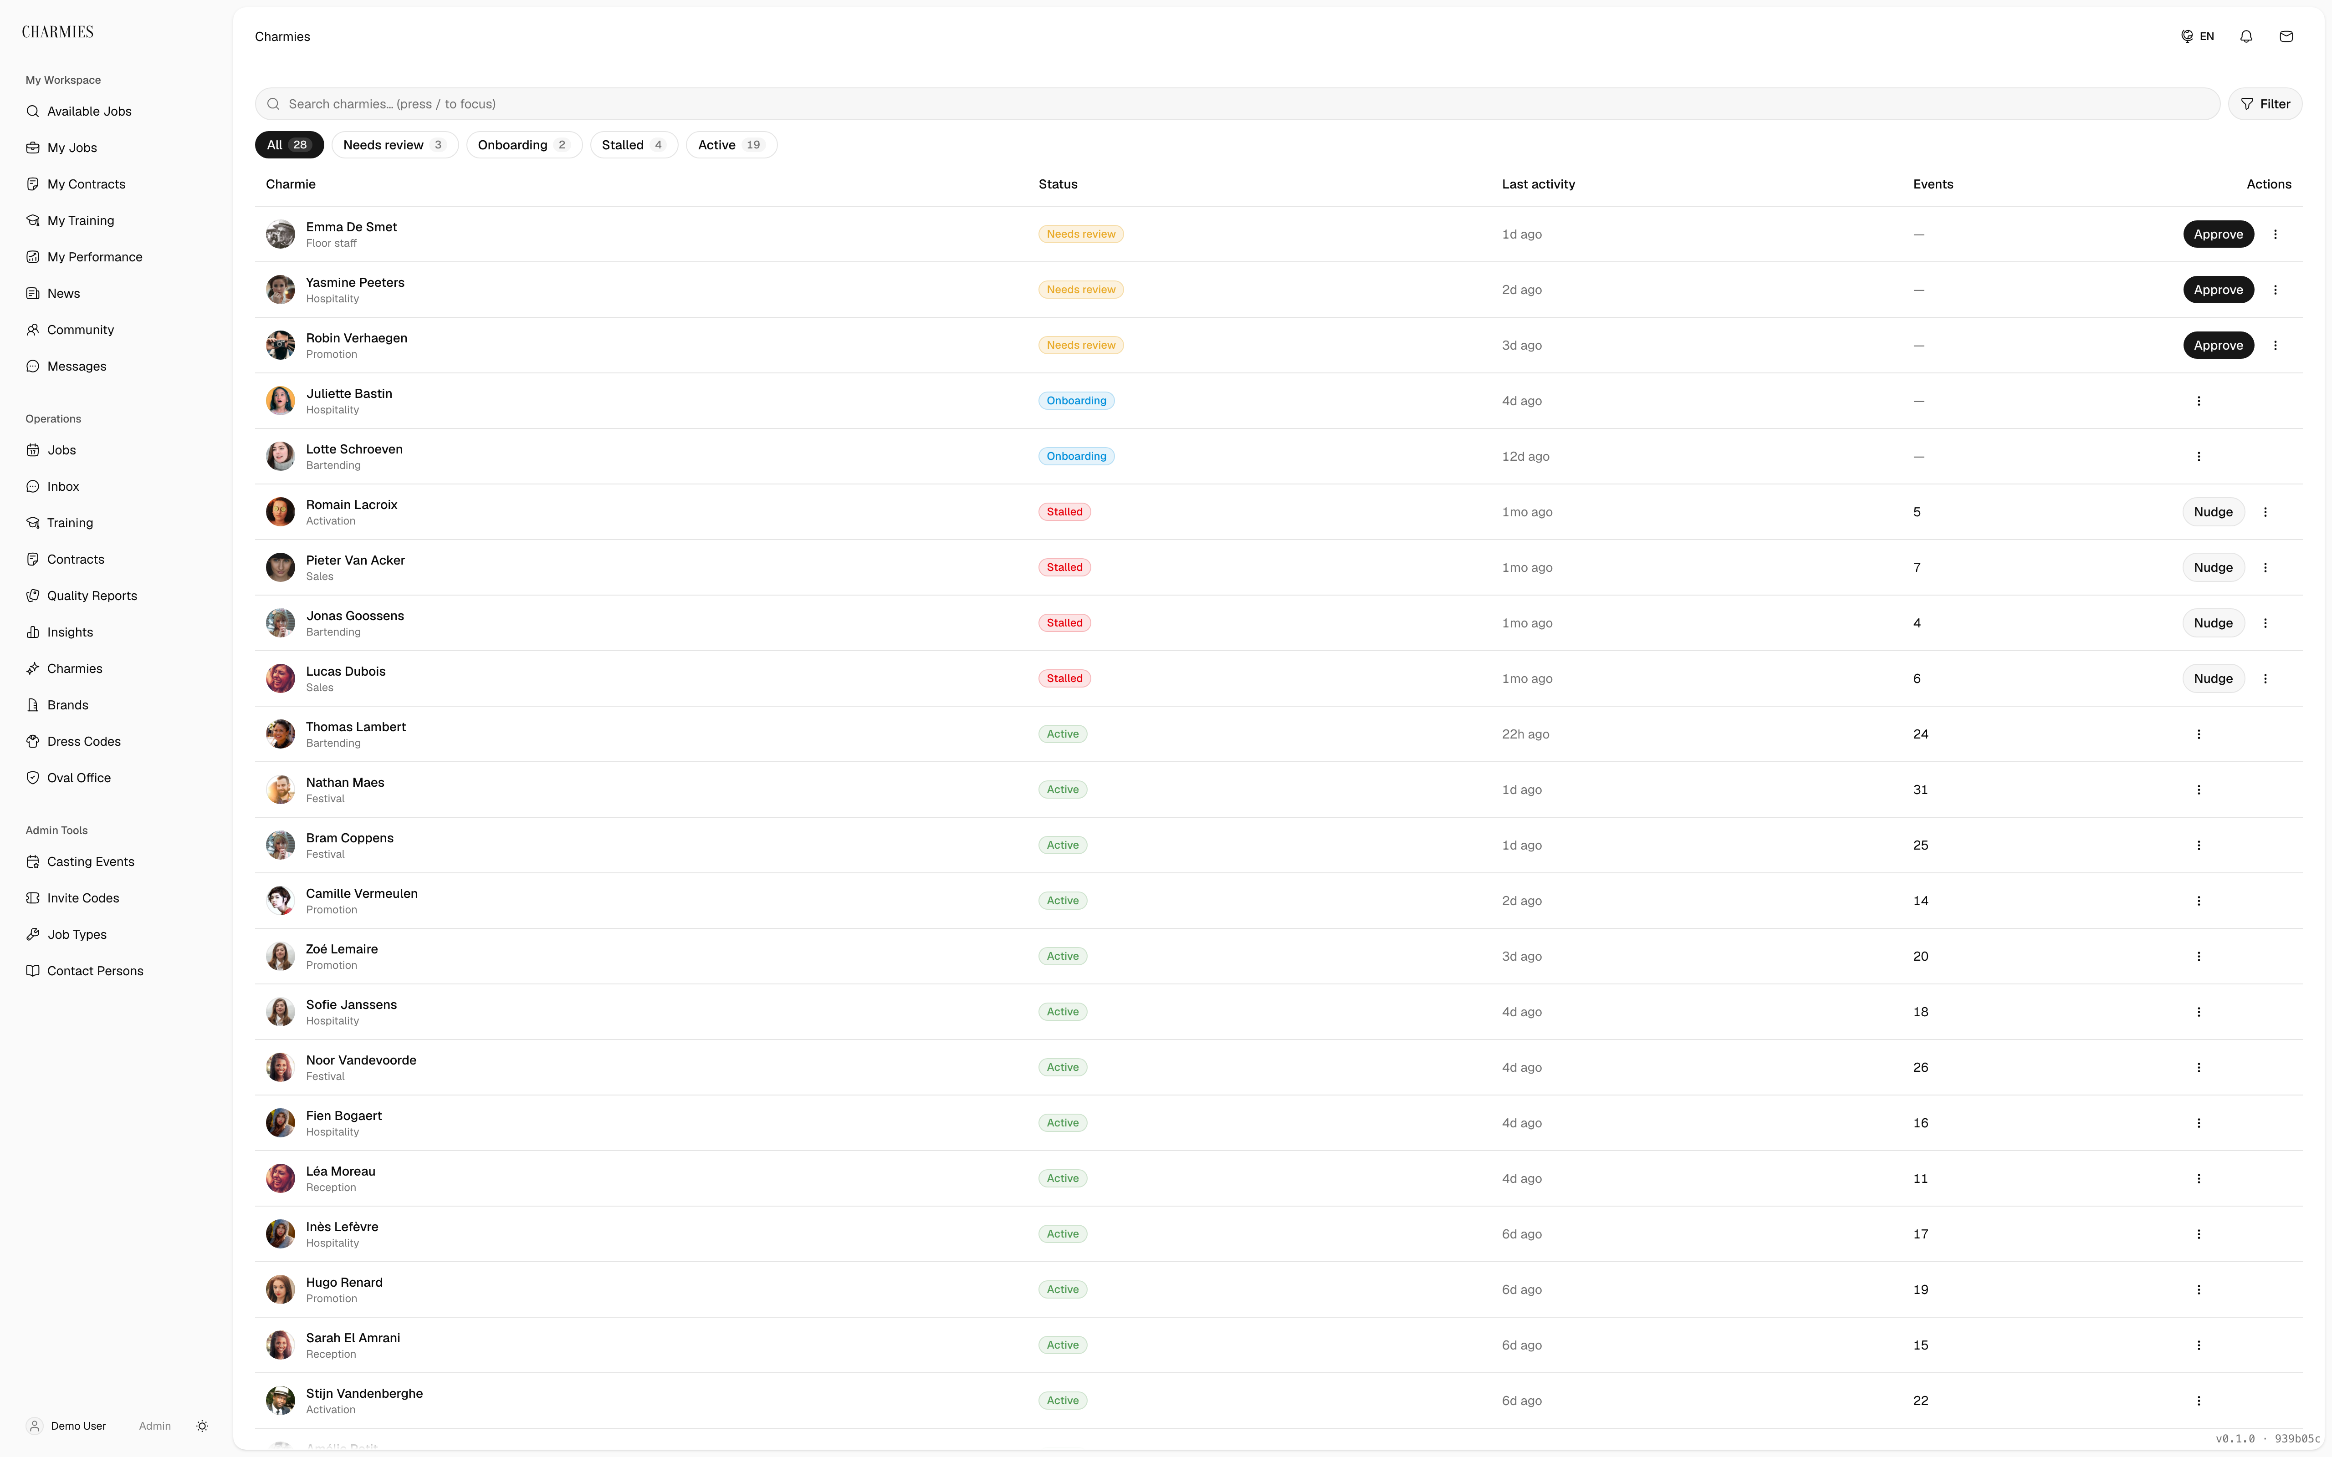Open My Contracts
The image size is (2332, 1457).
coord(116,184)
